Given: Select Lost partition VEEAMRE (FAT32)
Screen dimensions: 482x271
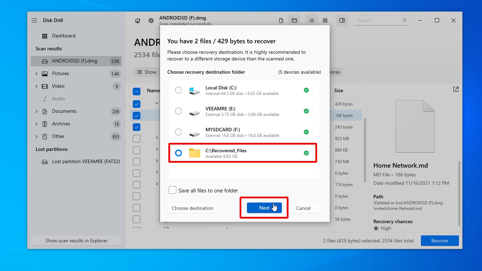Looking at the screenshot, I should pos(76,162).
